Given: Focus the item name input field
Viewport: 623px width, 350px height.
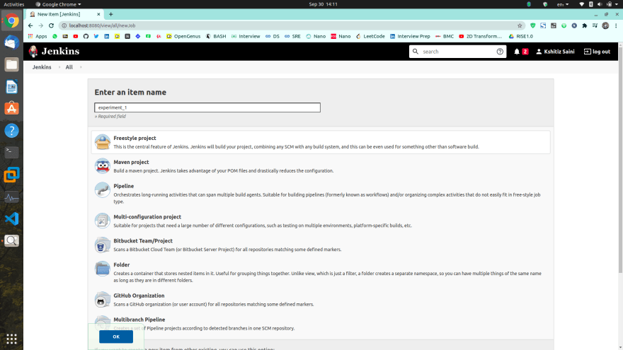Looking at the screenshot, I should click(207, 107).
